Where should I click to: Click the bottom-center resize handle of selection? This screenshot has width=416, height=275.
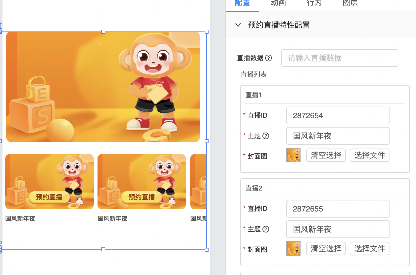click(x=103, y=249)
